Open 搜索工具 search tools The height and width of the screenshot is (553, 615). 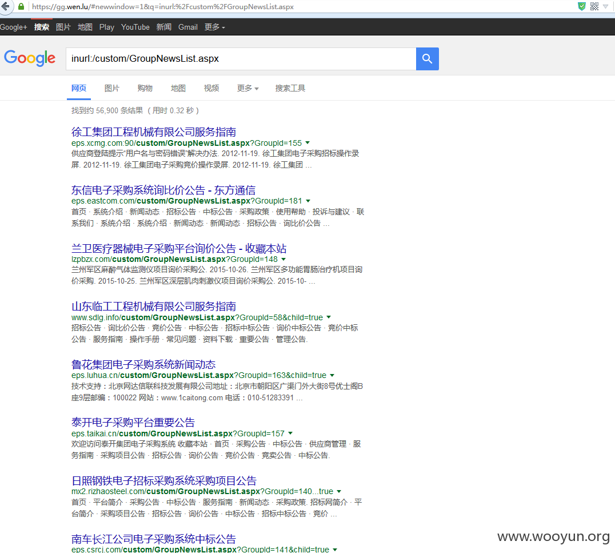point(290,88)
